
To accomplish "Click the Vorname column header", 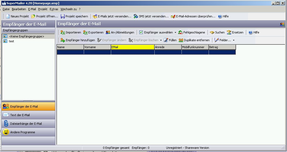I will coord(97,47).
